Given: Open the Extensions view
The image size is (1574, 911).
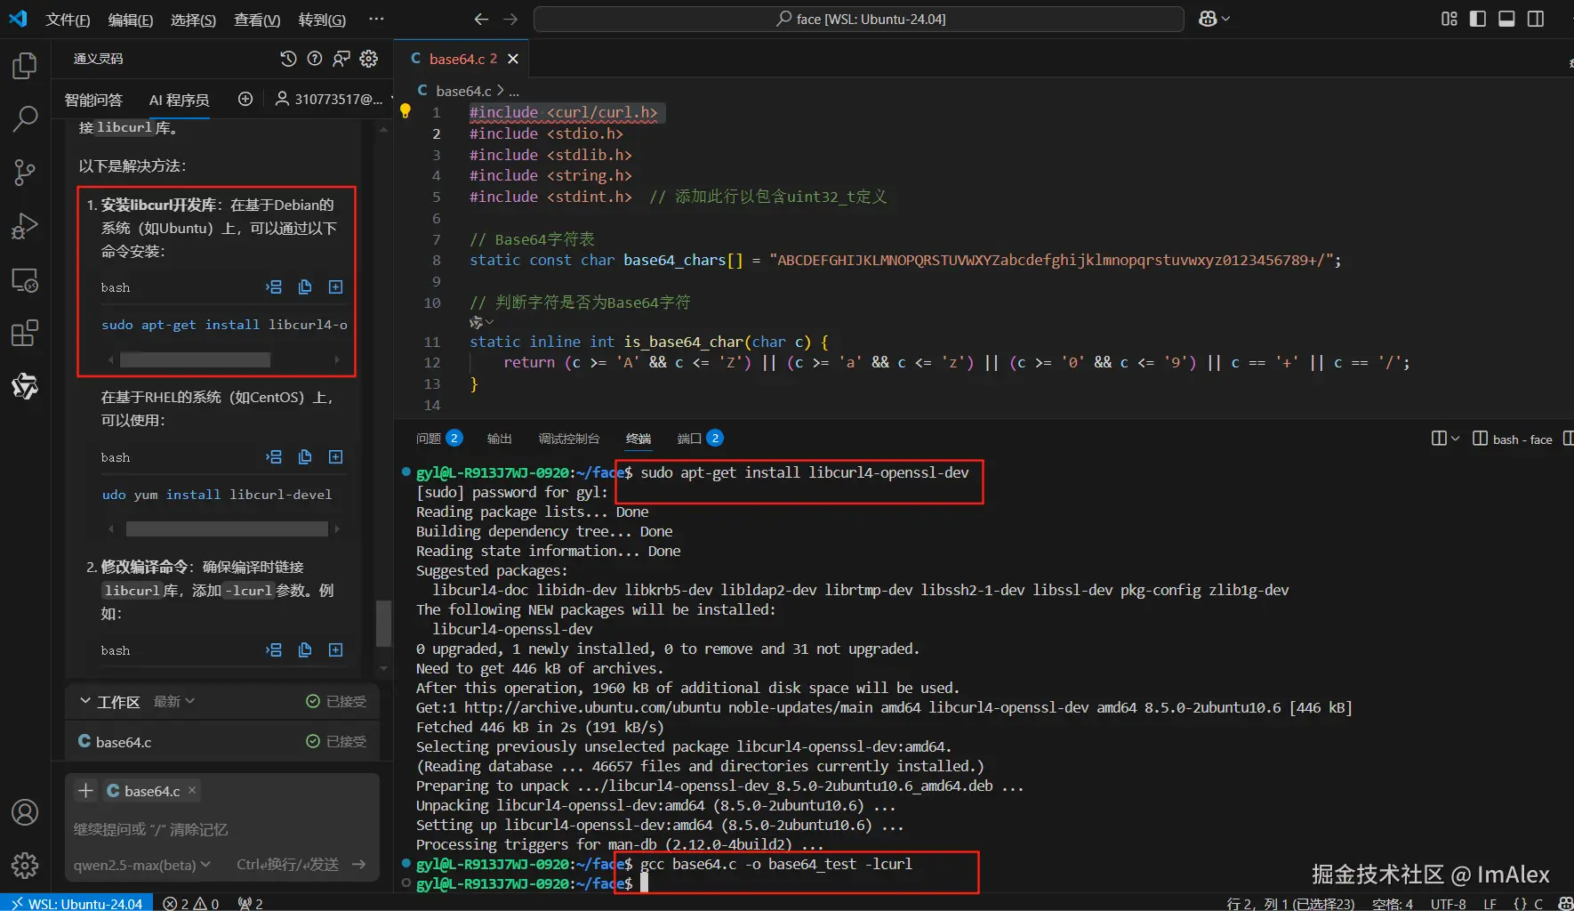Looking at the screenshot, I should [x=25, y=333].
